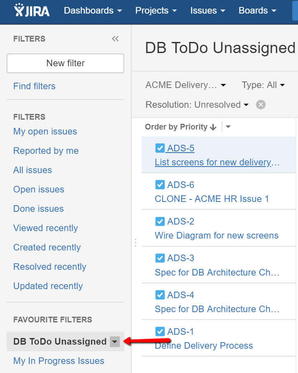Screen dimensions: 298x373
Task: Open the Resolution: Unresolved dropdown
Action: tap(197, 105)
